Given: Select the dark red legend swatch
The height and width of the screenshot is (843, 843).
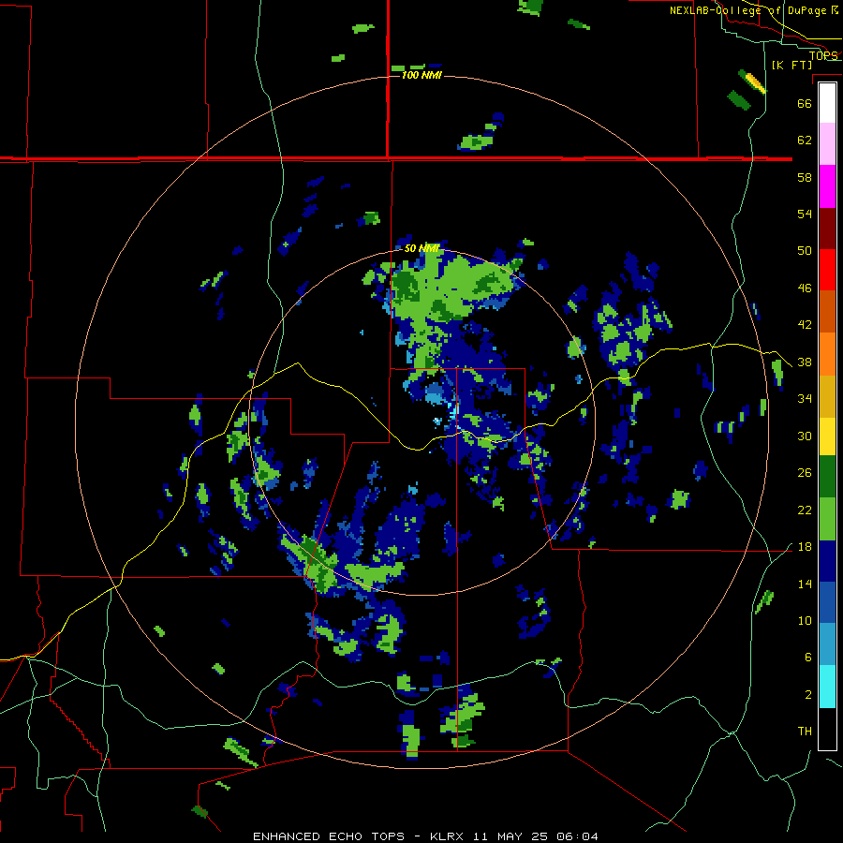Looking at the screenshot, I should pos(827,228).
